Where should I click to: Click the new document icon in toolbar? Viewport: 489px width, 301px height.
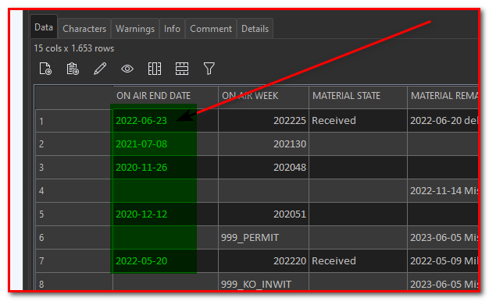(45, 69)
